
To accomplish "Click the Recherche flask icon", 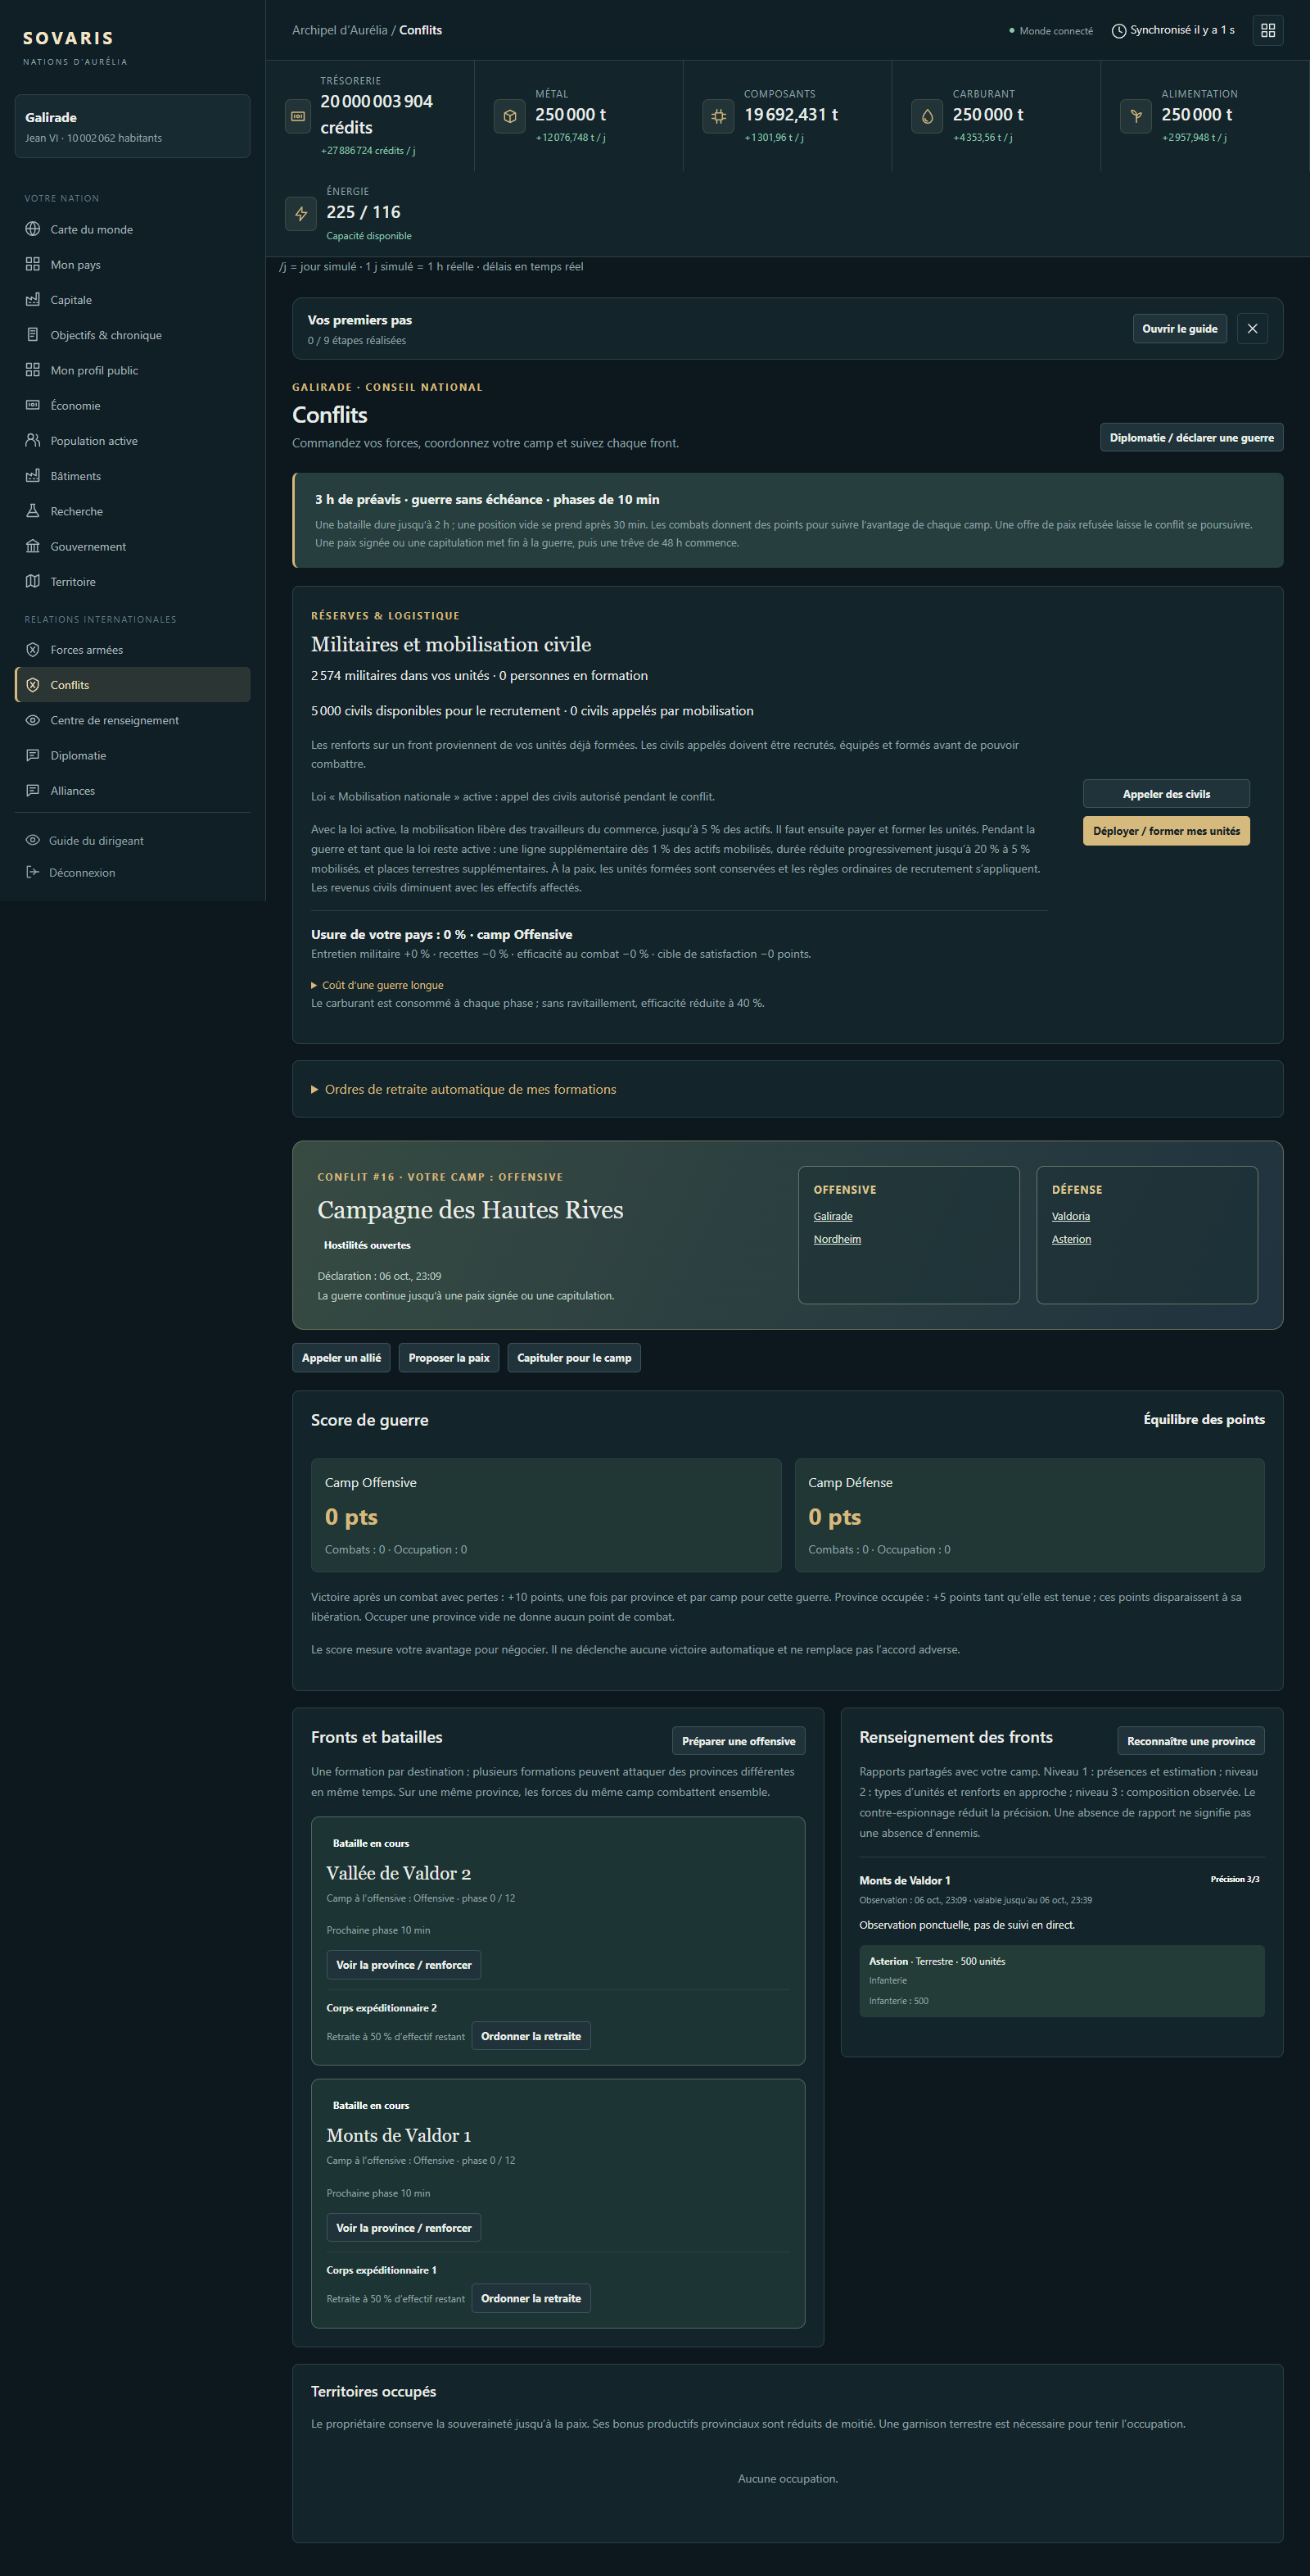I will 33,511.
